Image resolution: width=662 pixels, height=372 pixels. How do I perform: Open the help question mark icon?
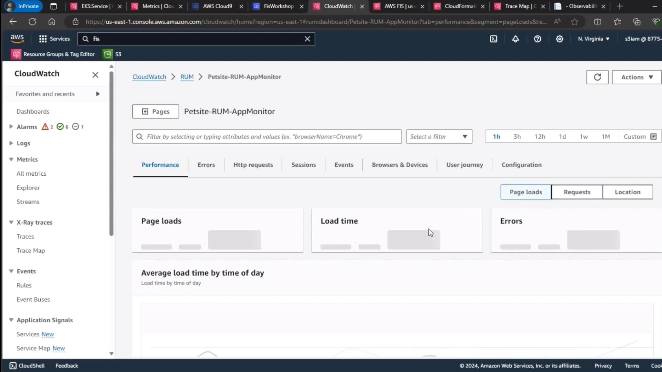point(538,39)
